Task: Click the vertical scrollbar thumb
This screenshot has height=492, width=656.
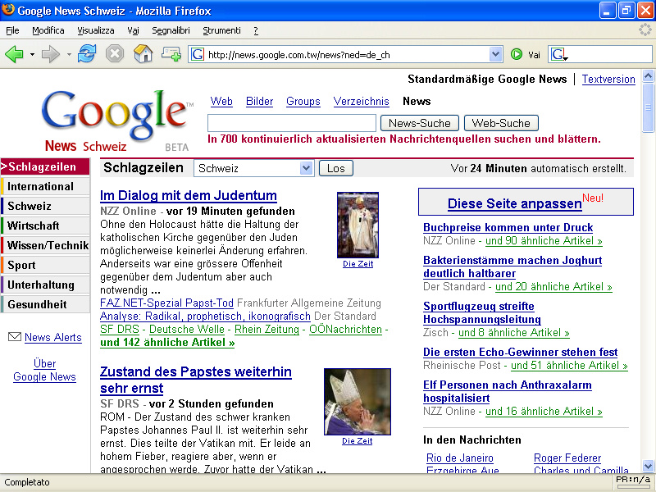Action: coord(648,107)
